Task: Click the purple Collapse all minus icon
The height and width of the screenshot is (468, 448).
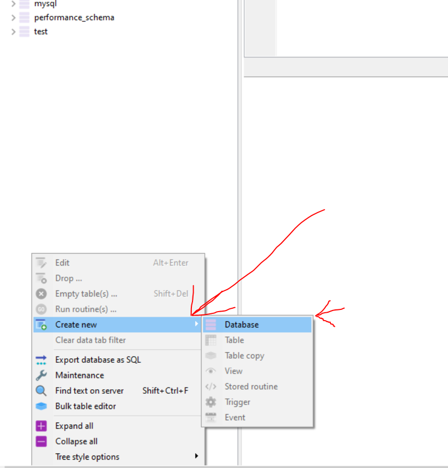Action: click(41, 442)
